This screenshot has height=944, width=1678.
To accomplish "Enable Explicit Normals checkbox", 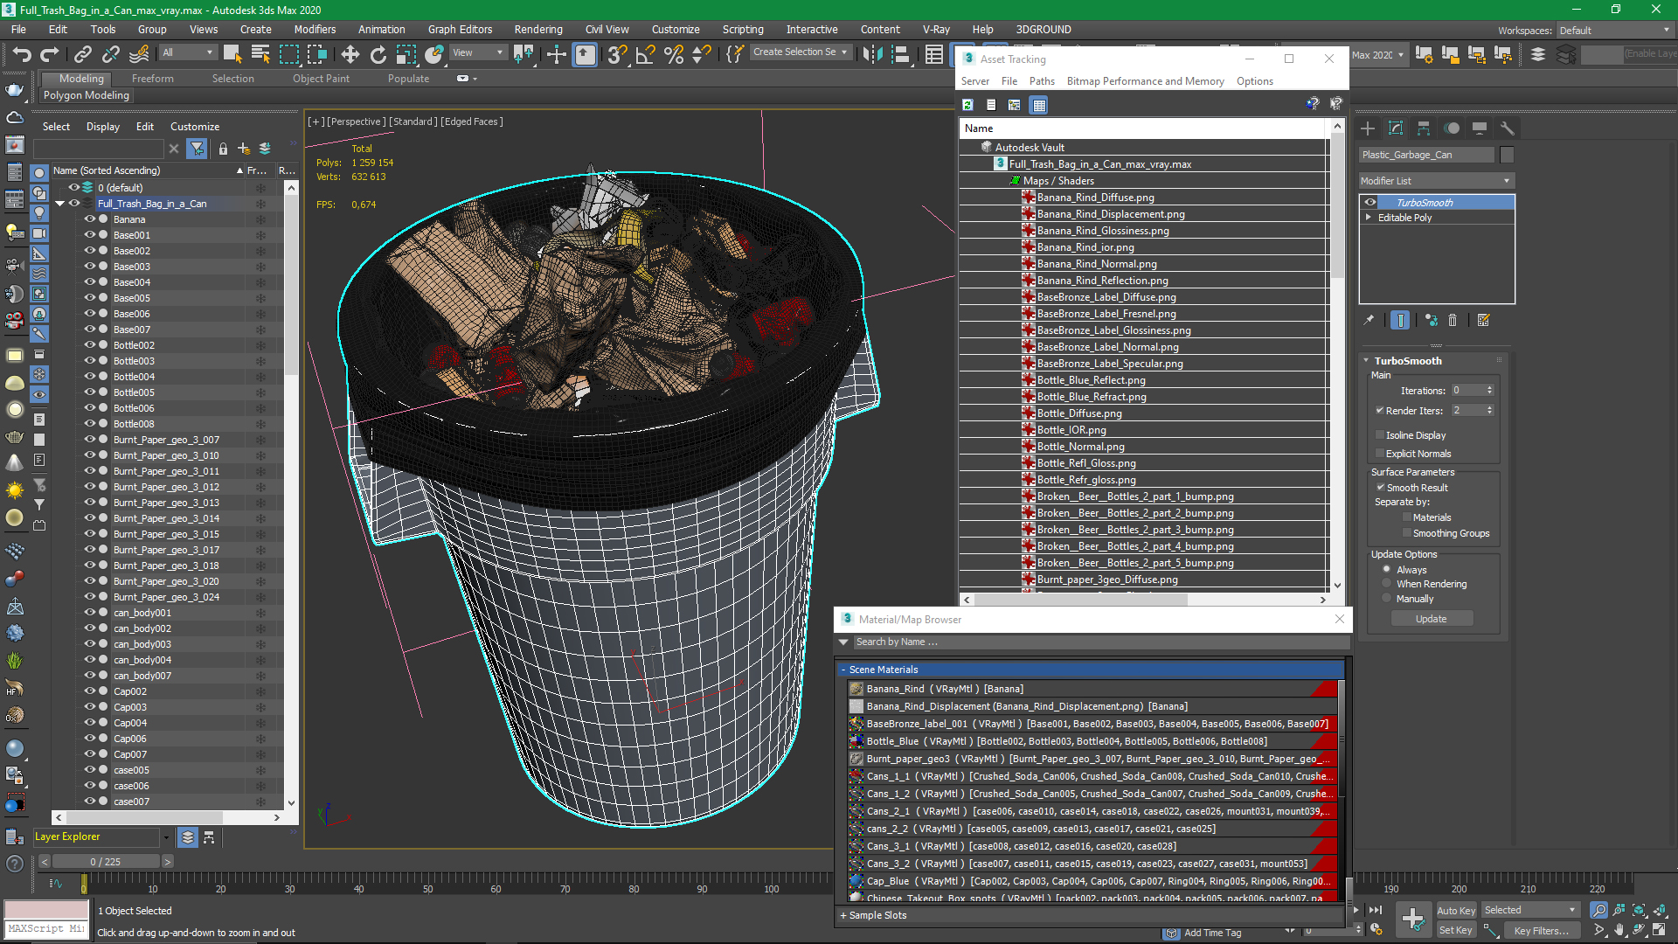I will click(1380, 454).
